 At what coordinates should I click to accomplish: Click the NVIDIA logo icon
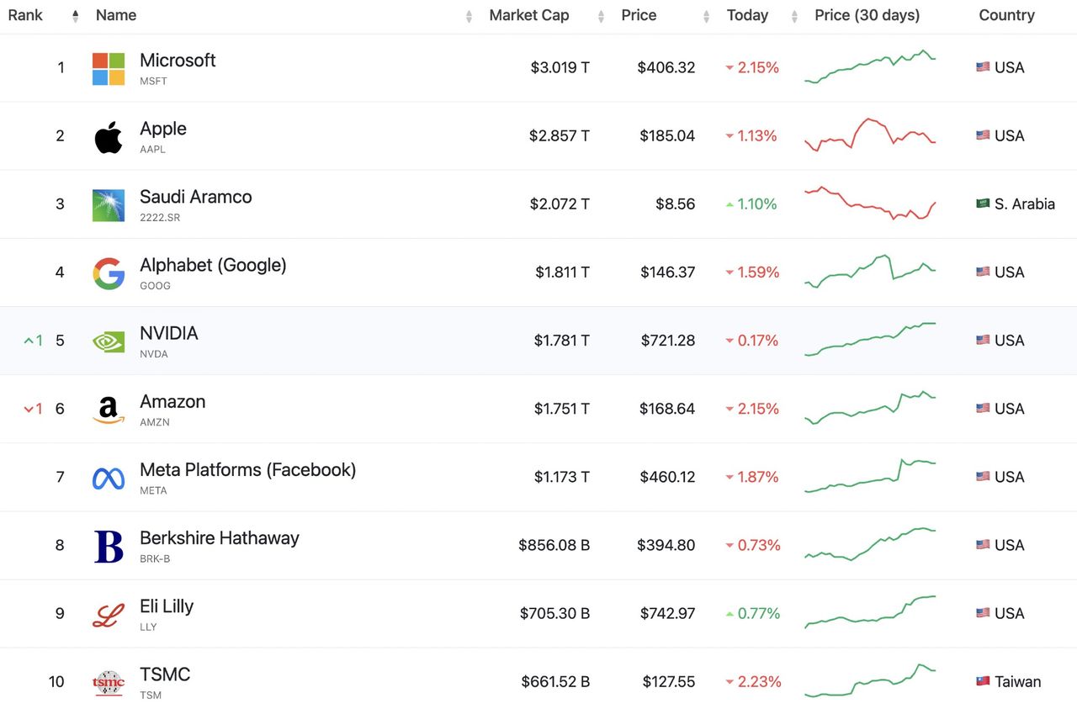[109, 341]
